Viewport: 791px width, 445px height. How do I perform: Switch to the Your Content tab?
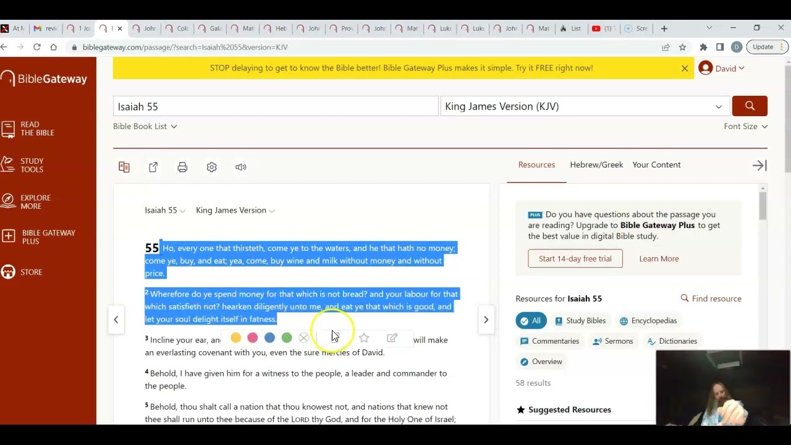656,164
